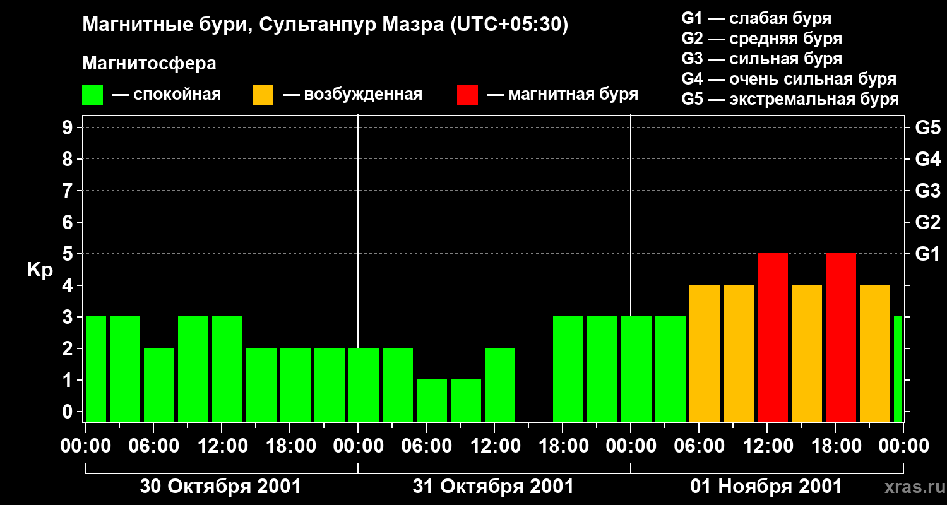Click the G3 label on the right axis
The image size is (947, 505).
tap(927, 191)
